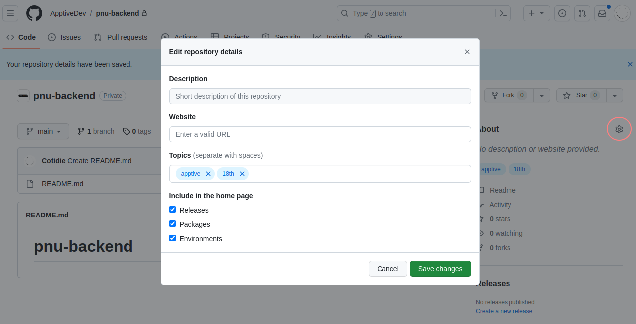Screen dimensions: 636x324
Task: Click the Save changes button
Action: pyautogui.click(x=440, y=269)
